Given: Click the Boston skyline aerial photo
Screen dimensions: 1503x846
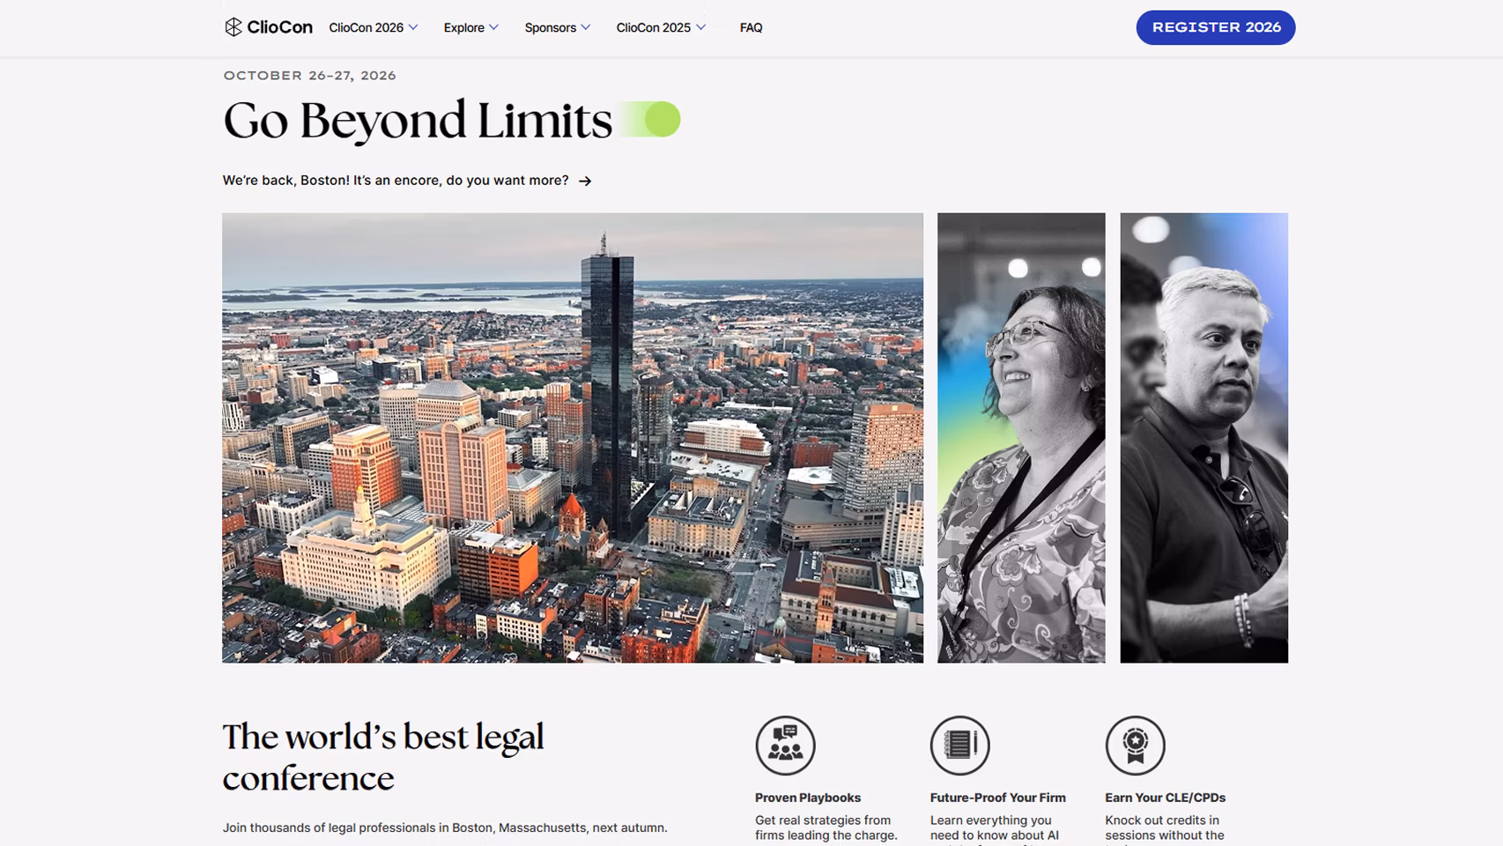Looking at the screenshot, I should pyautogui.click(x=573, y=438).
